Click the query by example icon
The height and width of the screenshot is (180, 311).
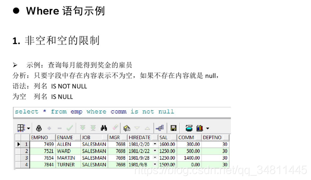127,128
